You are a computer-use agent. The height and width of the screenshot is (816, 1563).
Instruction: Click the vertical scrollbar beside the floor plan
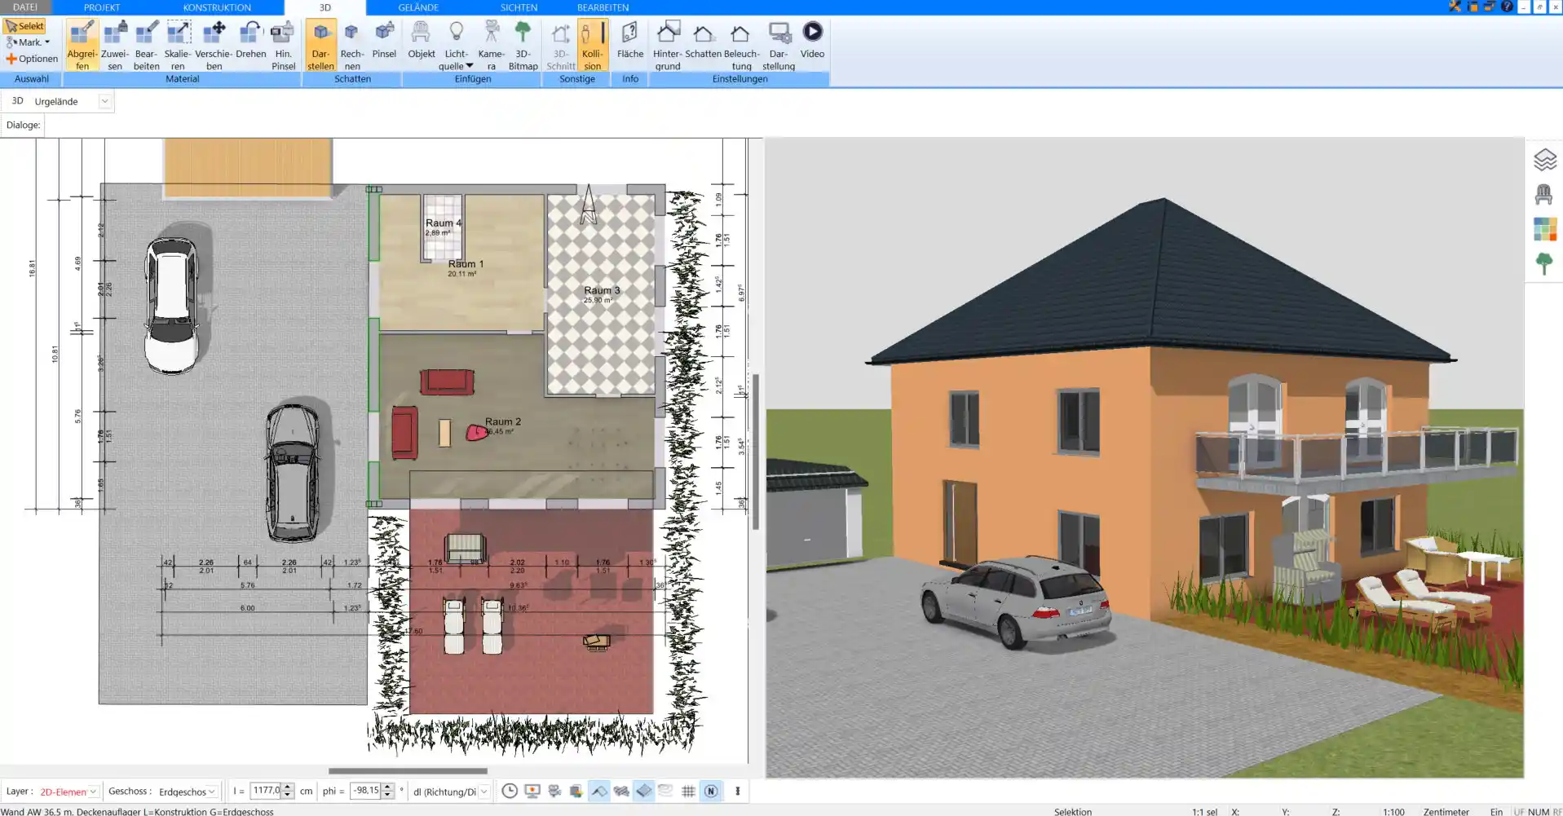pos(756,452)
